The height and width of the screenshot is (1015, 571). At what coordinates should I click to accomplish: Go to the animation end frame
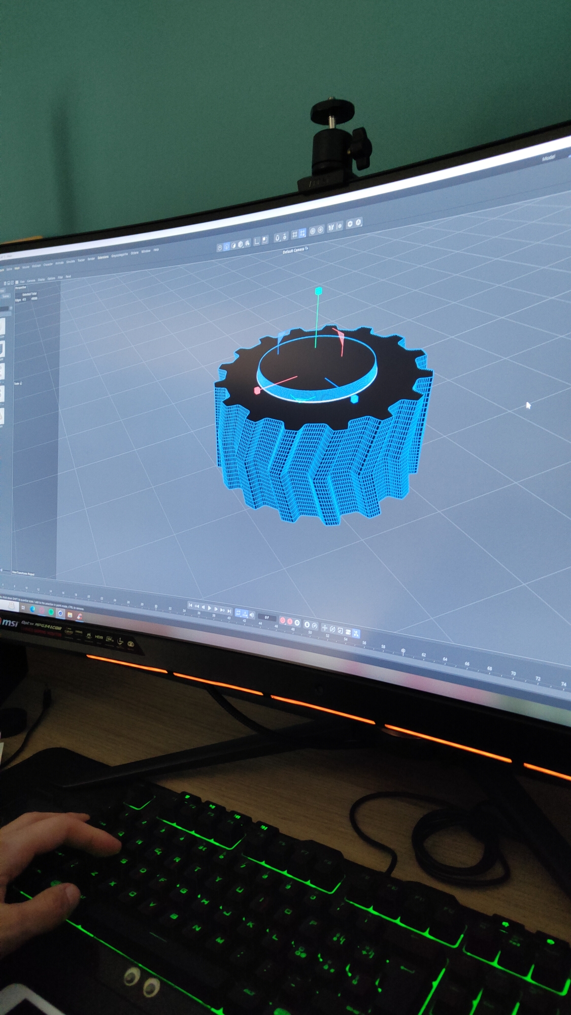click(229, 611)
